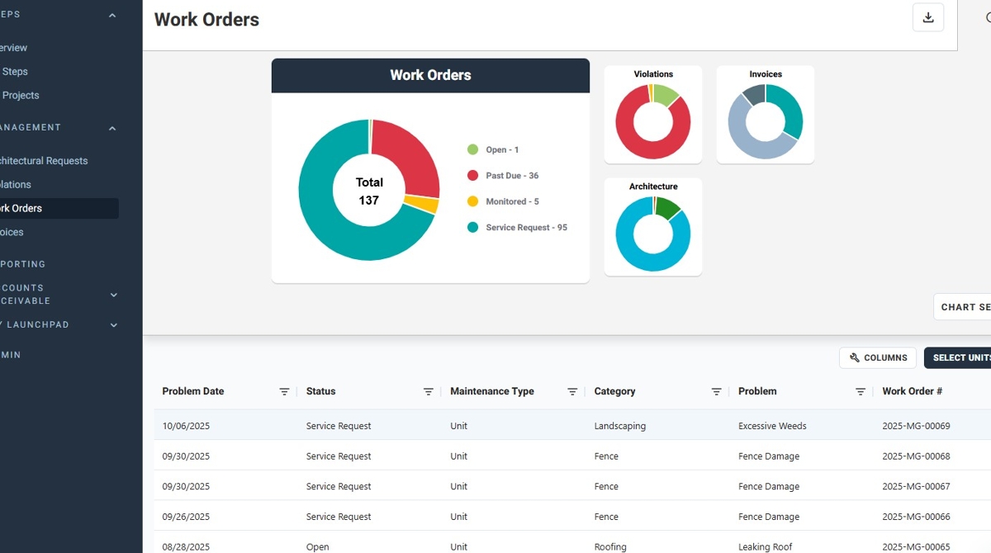Open the Maintenance Type column filter icon

coord(572,392)
